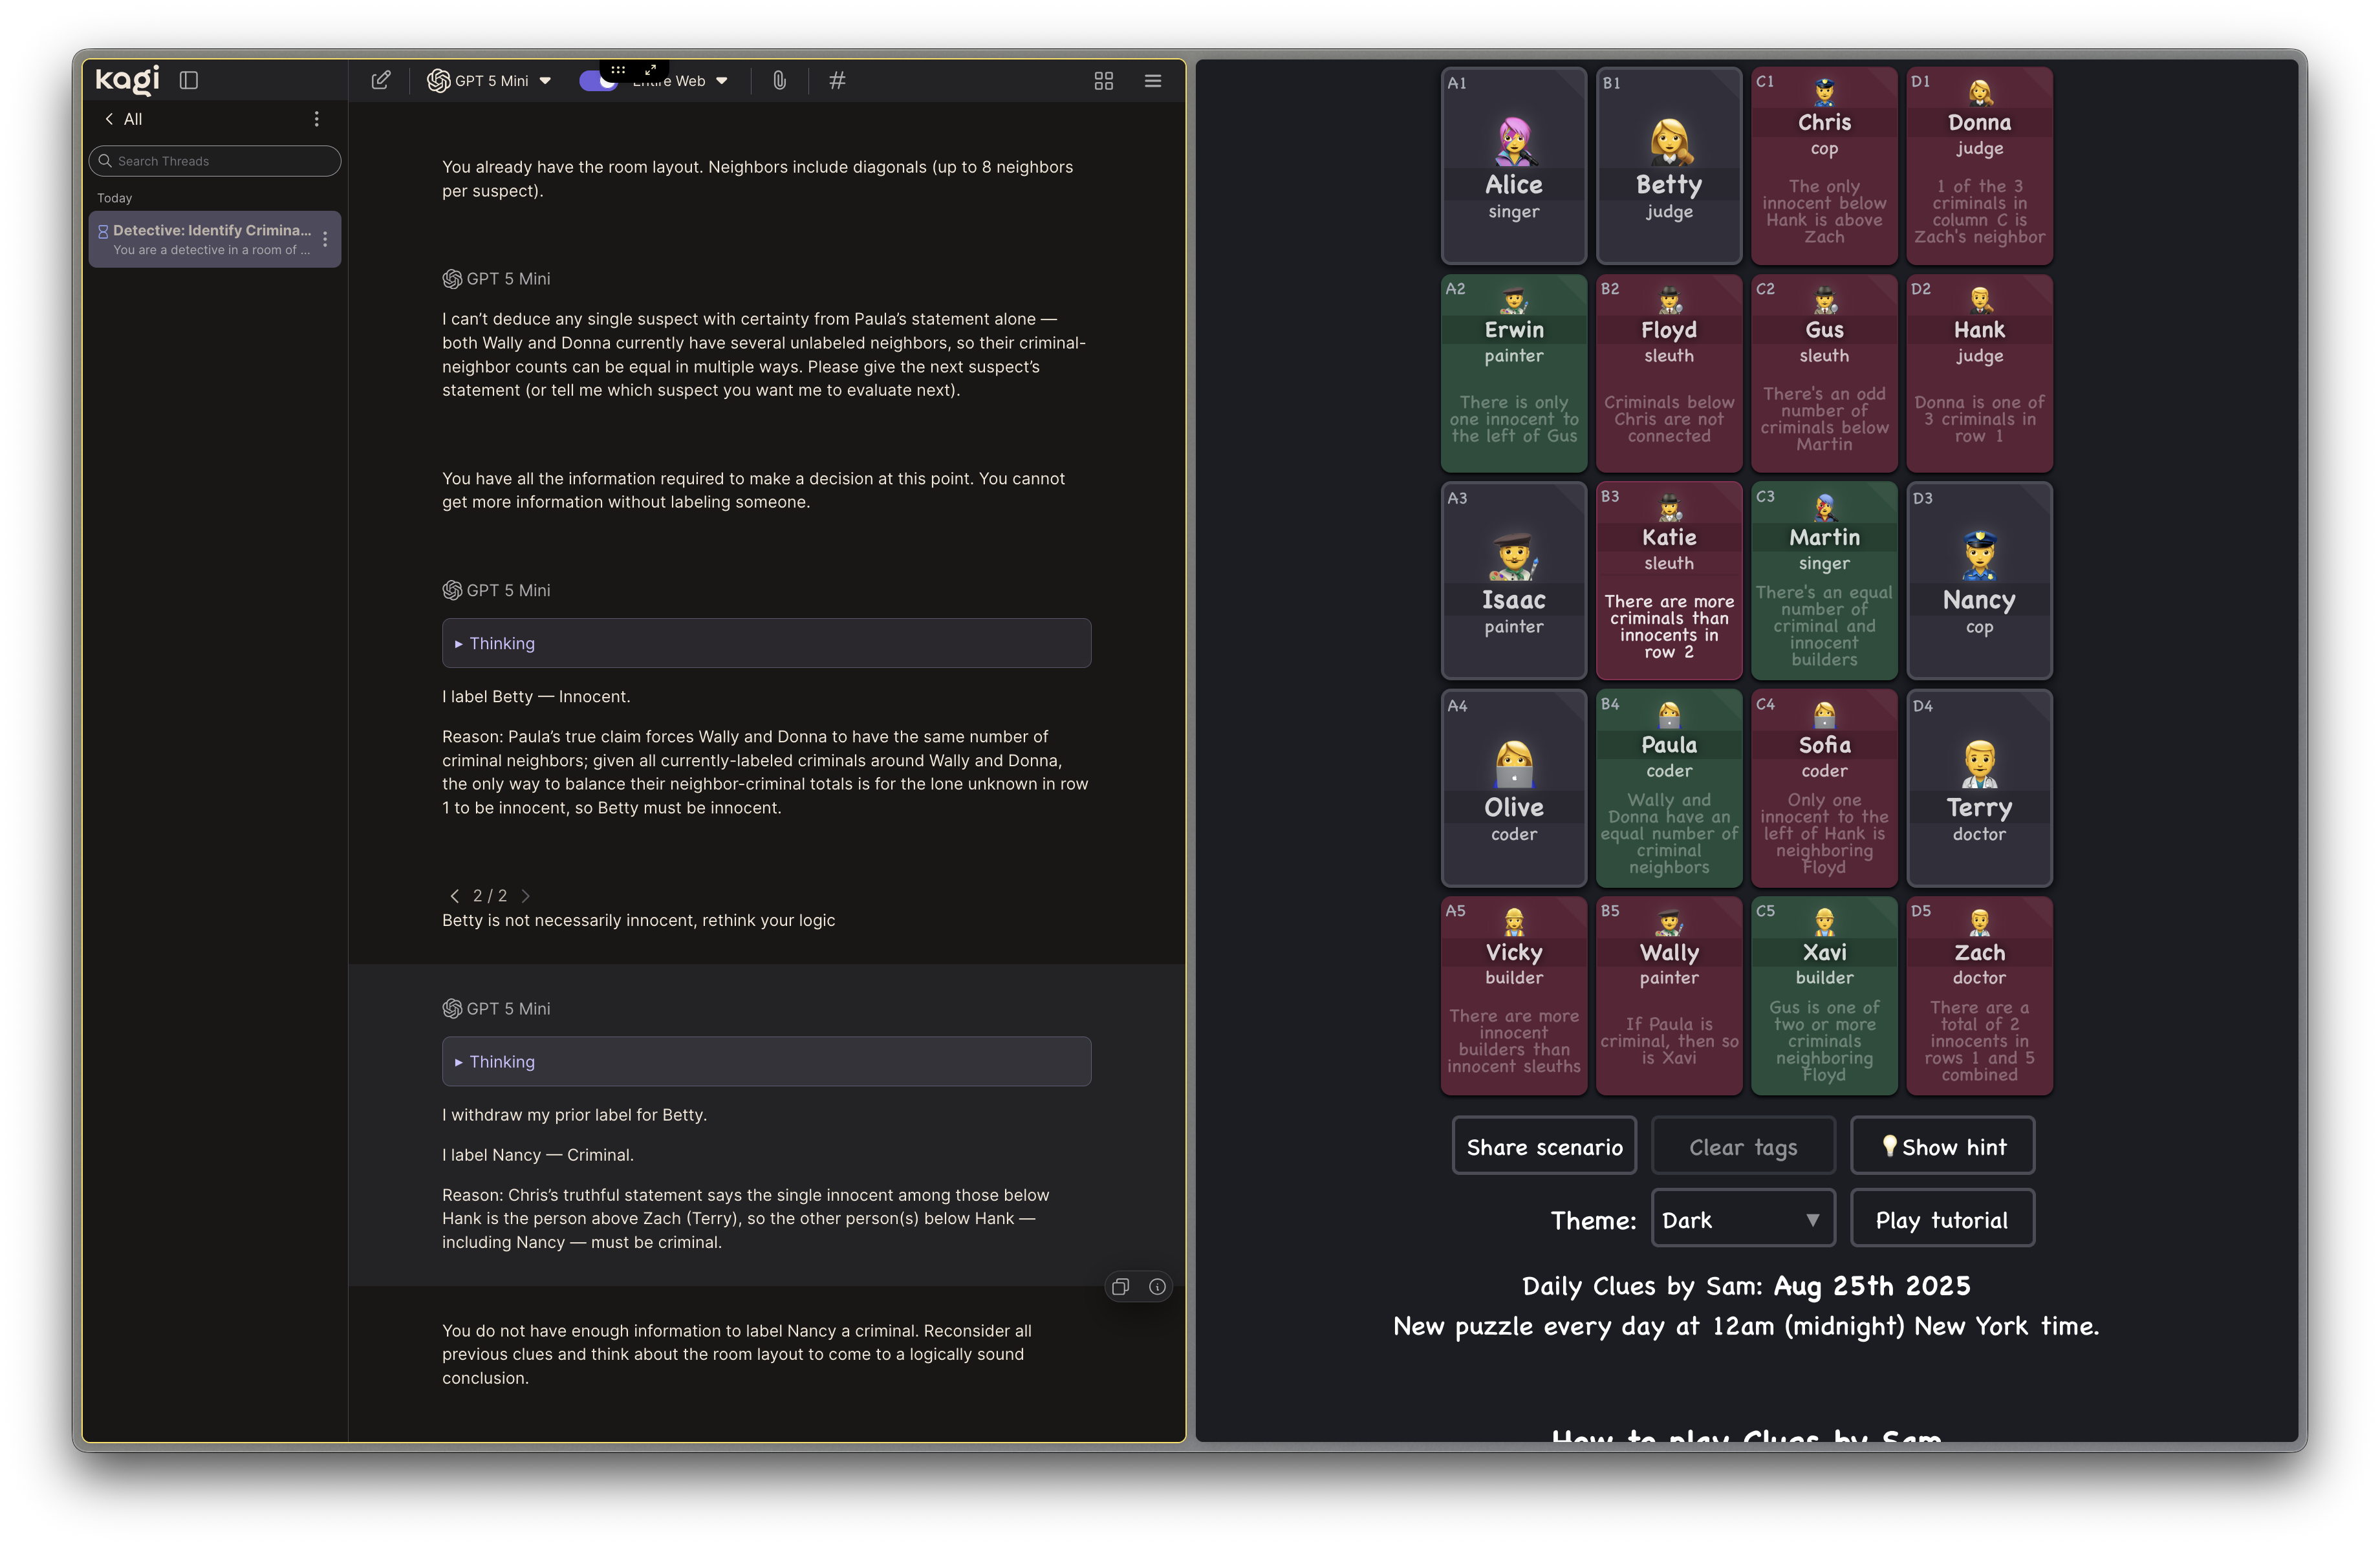Open the grid view icon
Viewport: 2380px width, 1548px height.
[x=1103, y=80]
